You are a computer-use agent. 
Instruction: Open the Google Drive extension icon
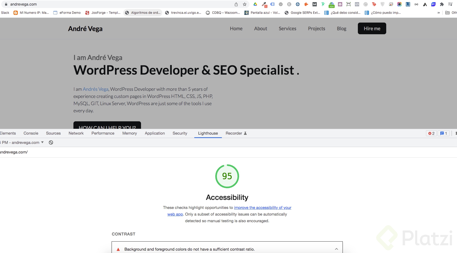(255, 4)
